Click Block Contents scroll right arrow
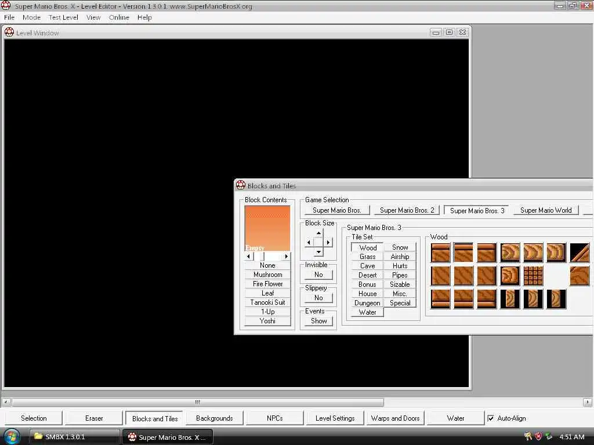594x445 pixels. click(x=287, y=256)
